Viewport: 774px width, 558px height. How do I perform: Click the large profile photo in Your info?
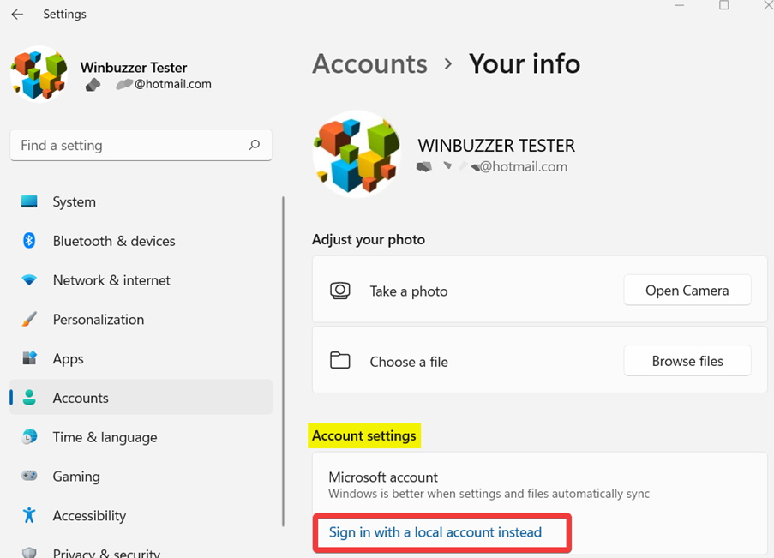point(357,154)
